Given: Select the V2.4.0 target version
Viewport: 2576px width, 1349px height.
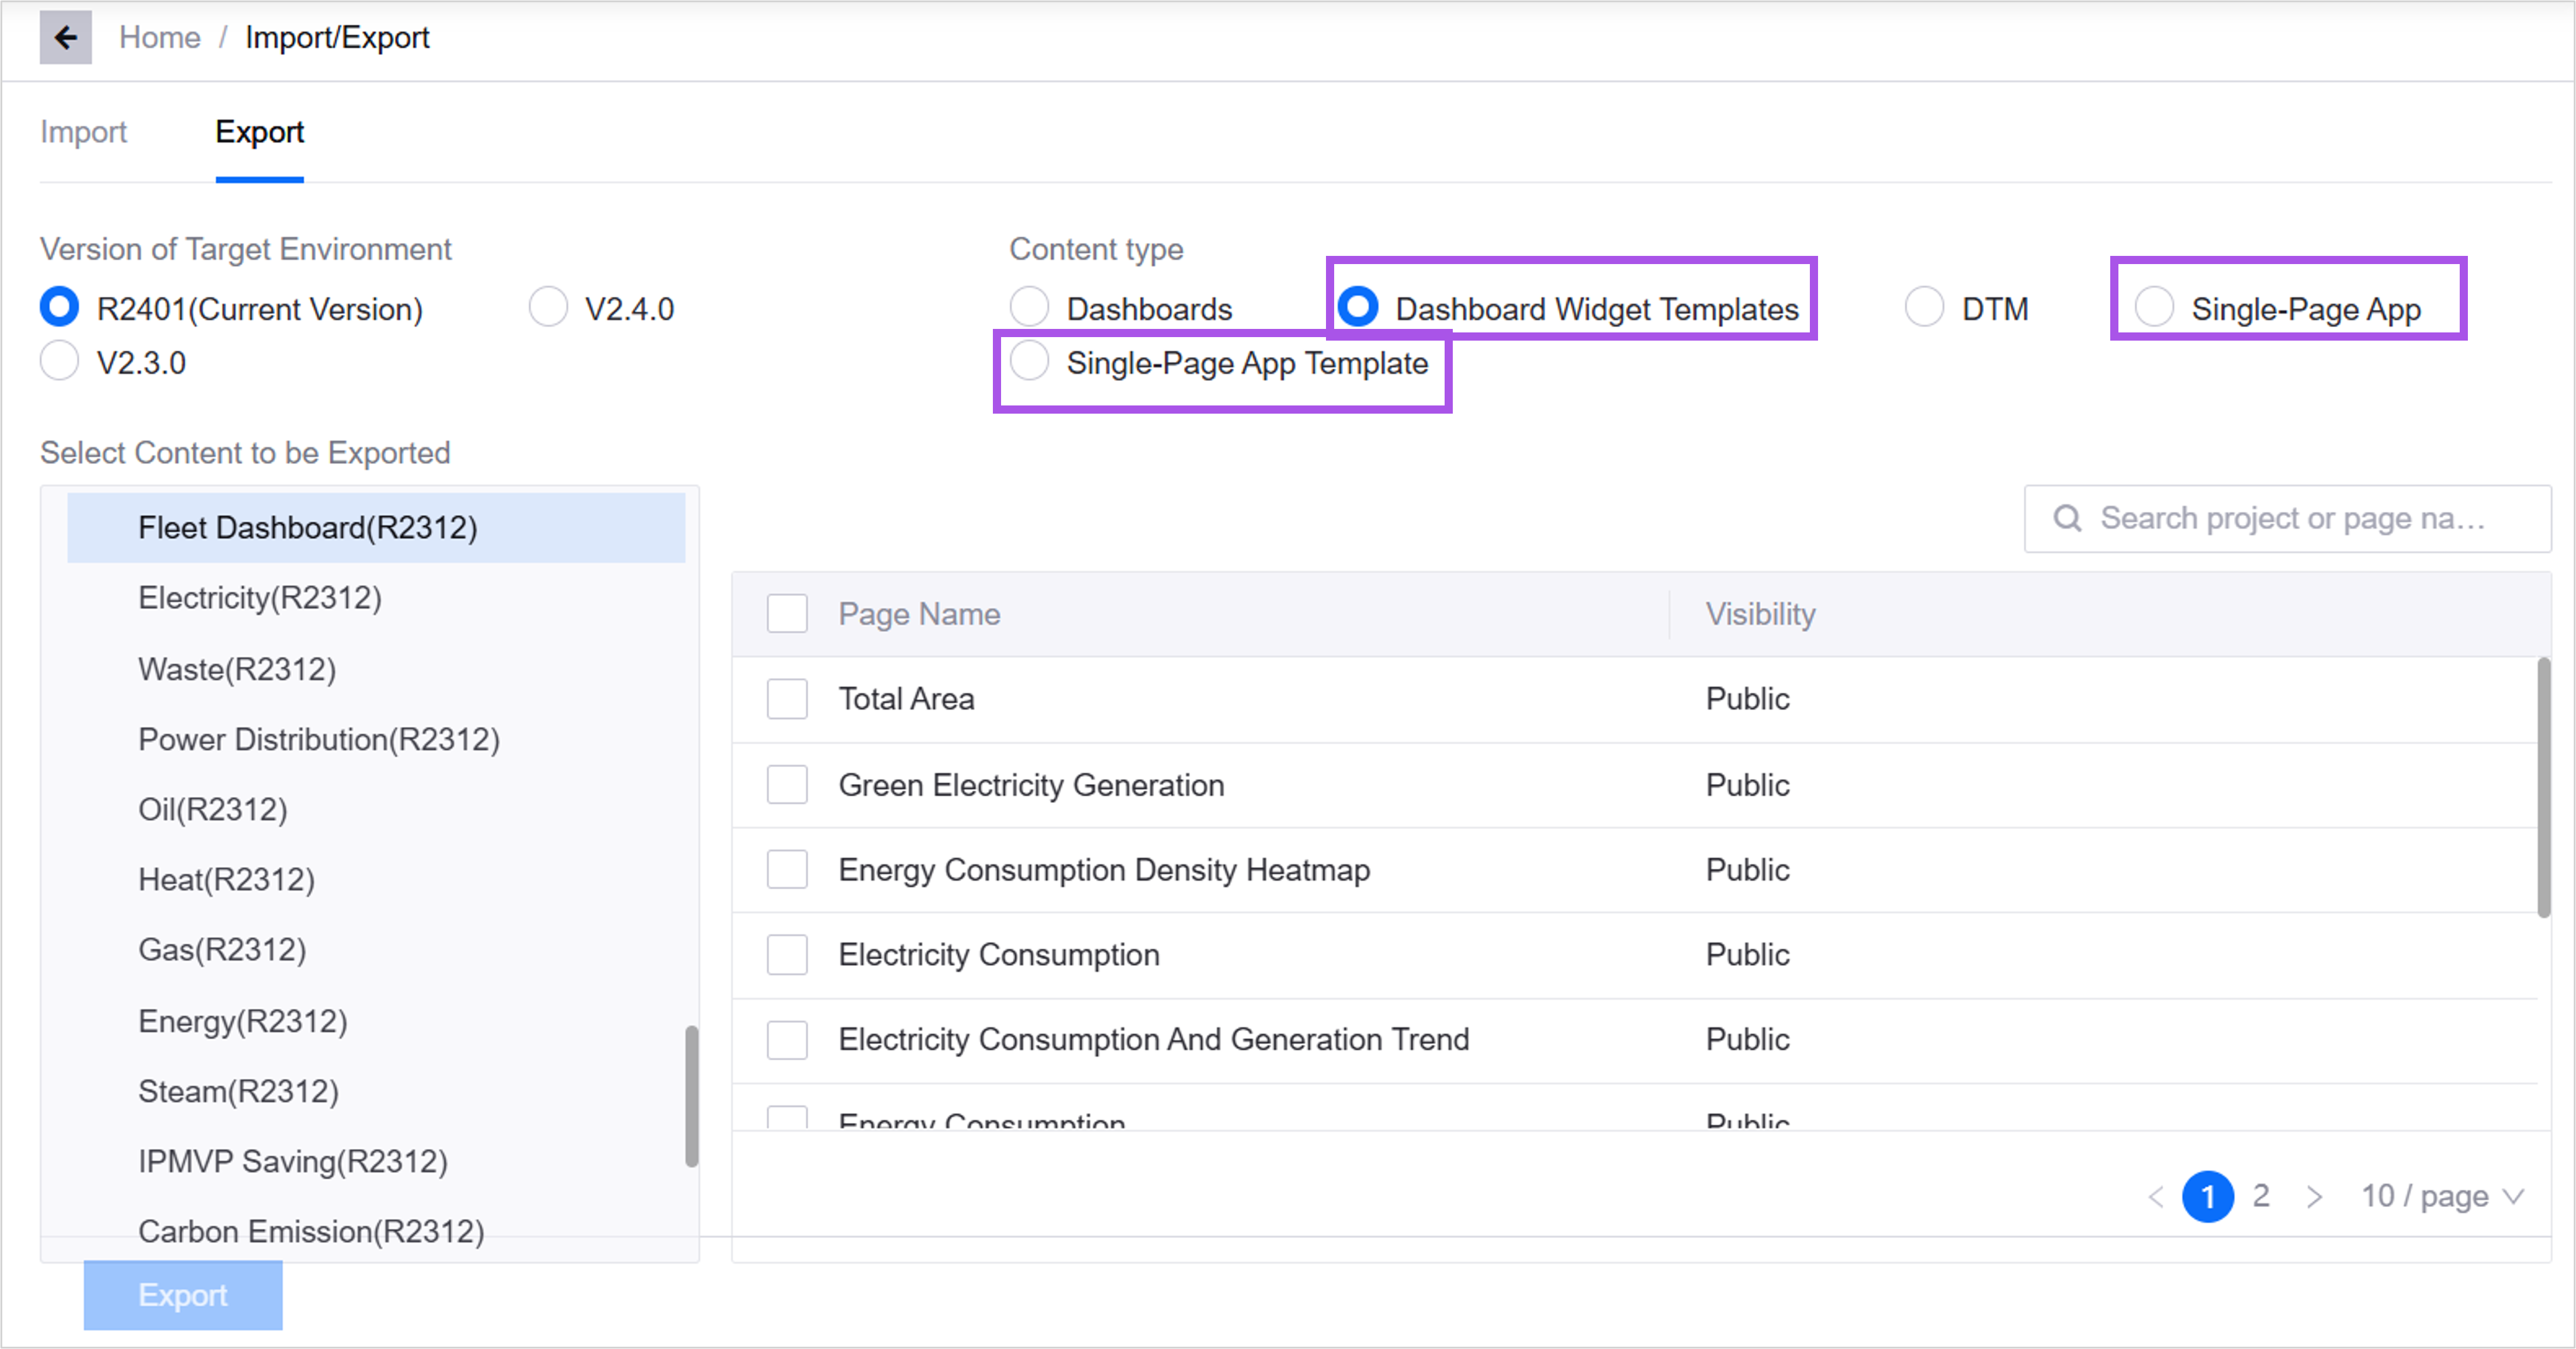Looking at the screenshot, I should [x=548, y=307].
